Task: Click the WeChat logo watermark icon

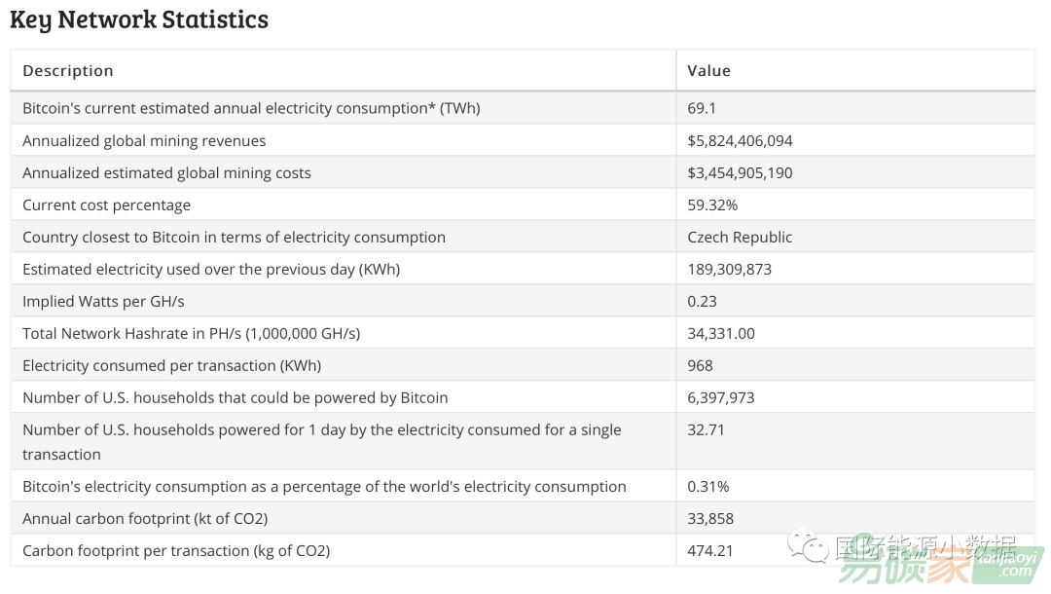Action: 808,545
